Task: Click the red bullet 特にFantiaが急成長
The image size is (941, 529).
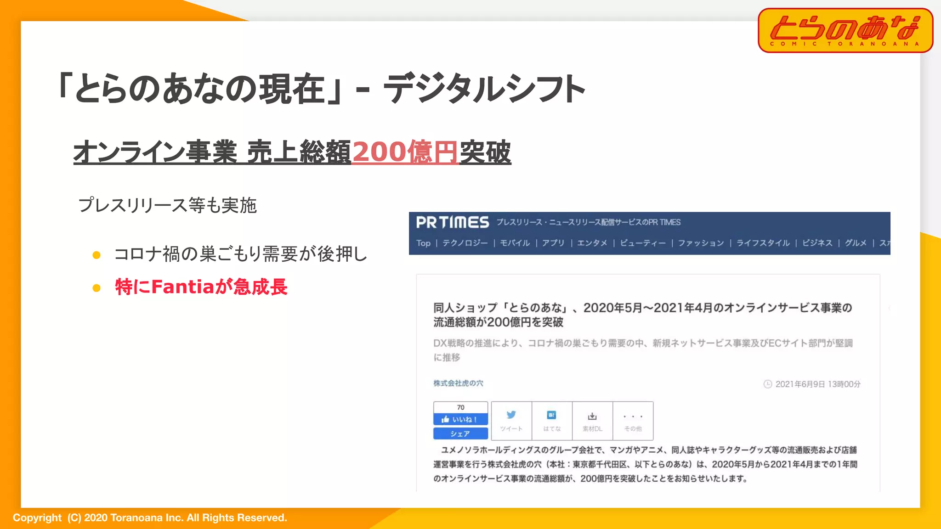Action: pyautogui.click(x=201, y=287)
